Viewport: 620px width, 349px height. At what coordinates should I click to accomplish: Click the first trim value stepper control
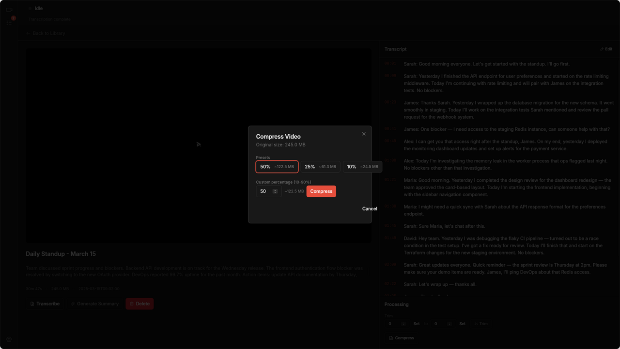coord(403,324)
